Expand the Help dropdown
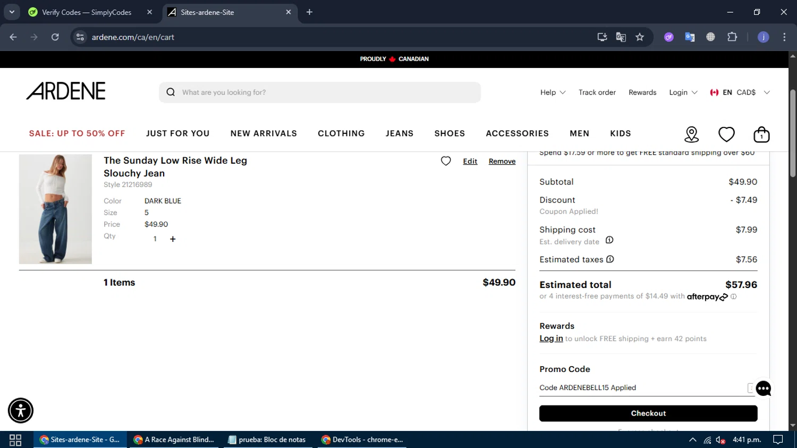 tap(553, 92)
